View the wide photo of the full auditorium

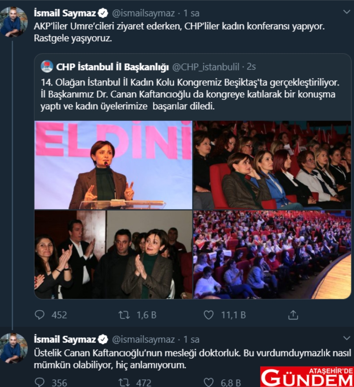coord(272,254)
